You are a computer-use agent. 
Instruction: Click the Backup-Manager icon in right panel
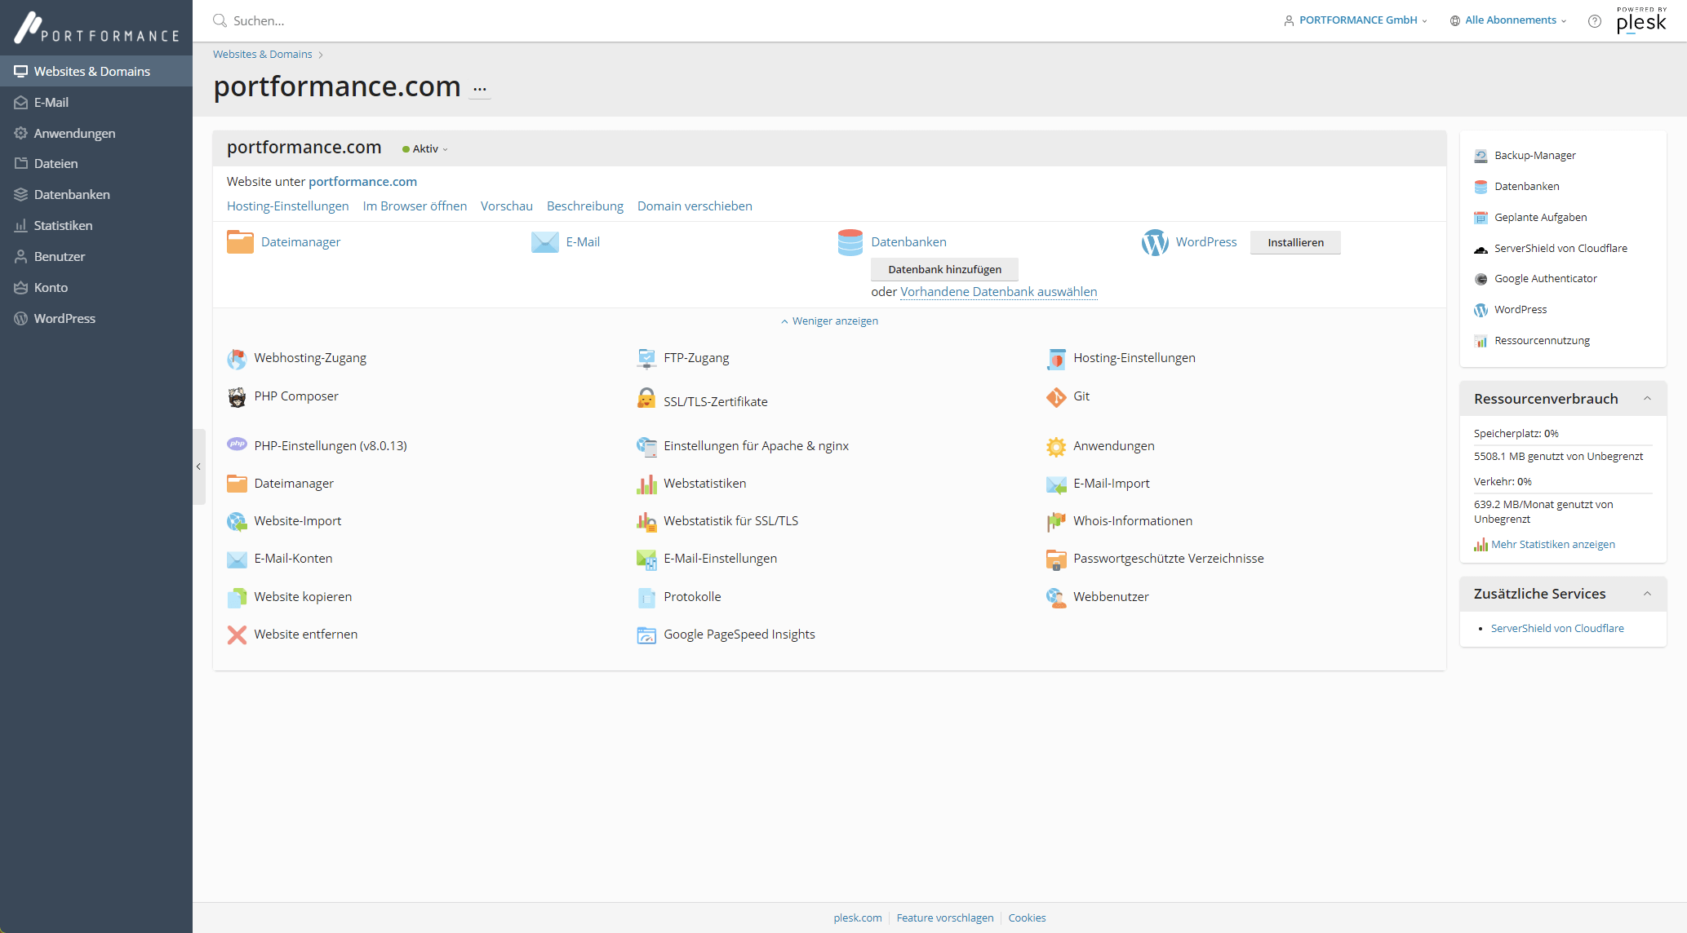1481,156
